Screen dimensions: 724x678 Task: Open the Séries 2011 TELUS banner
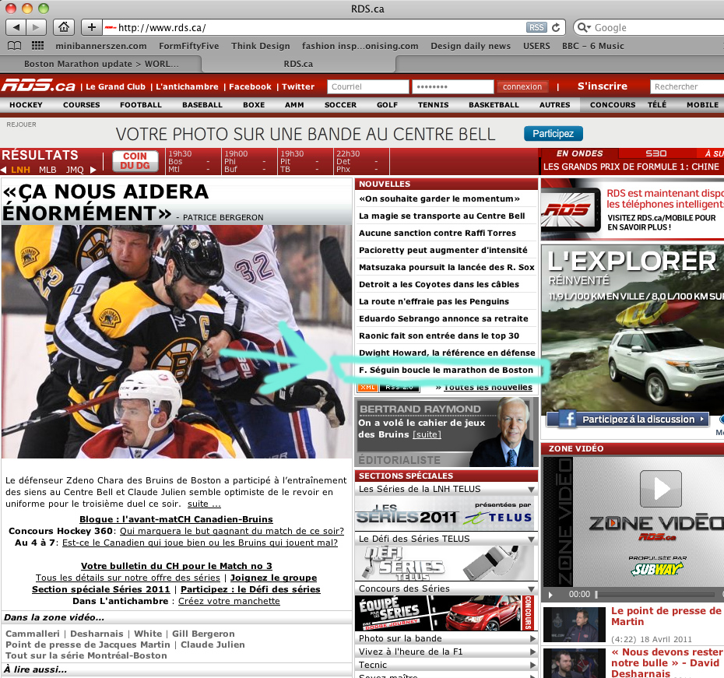[x=445, y=513]
